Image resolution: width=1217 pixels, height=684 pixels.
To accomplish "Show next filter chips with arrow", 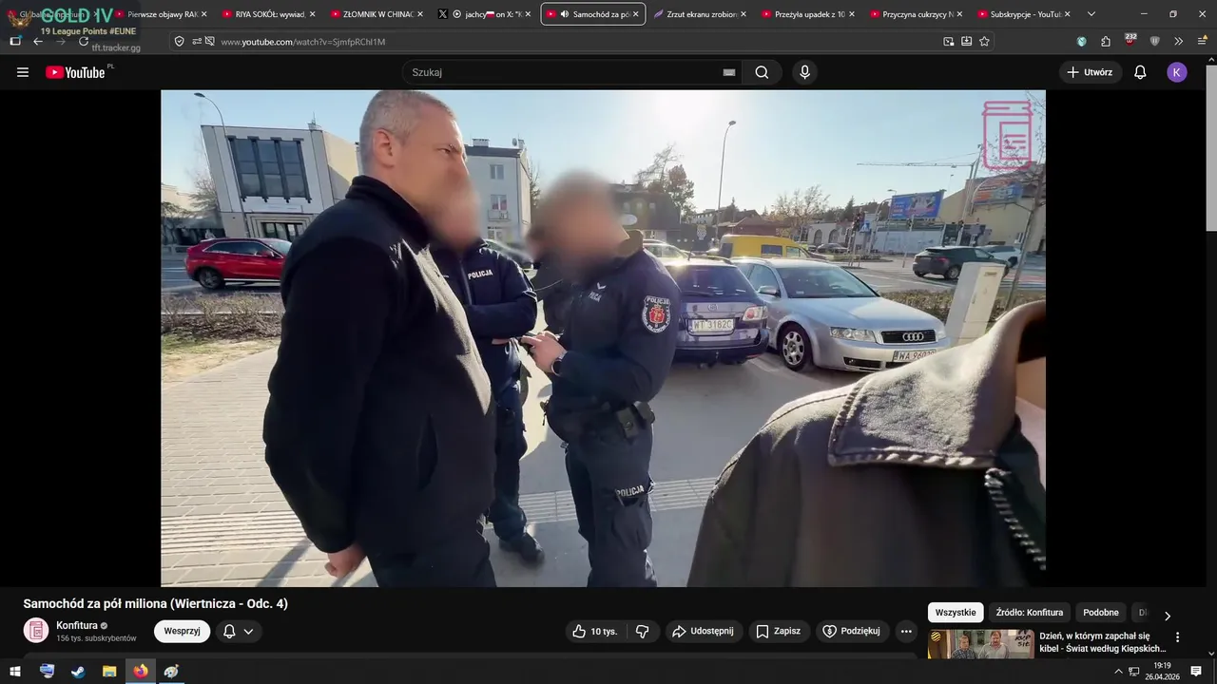I will [x=1168, y=616].
